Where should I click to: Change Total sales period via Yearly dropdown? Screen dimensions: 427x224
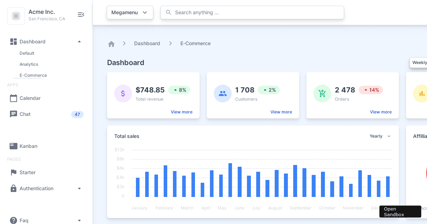(x=380, y=136)
